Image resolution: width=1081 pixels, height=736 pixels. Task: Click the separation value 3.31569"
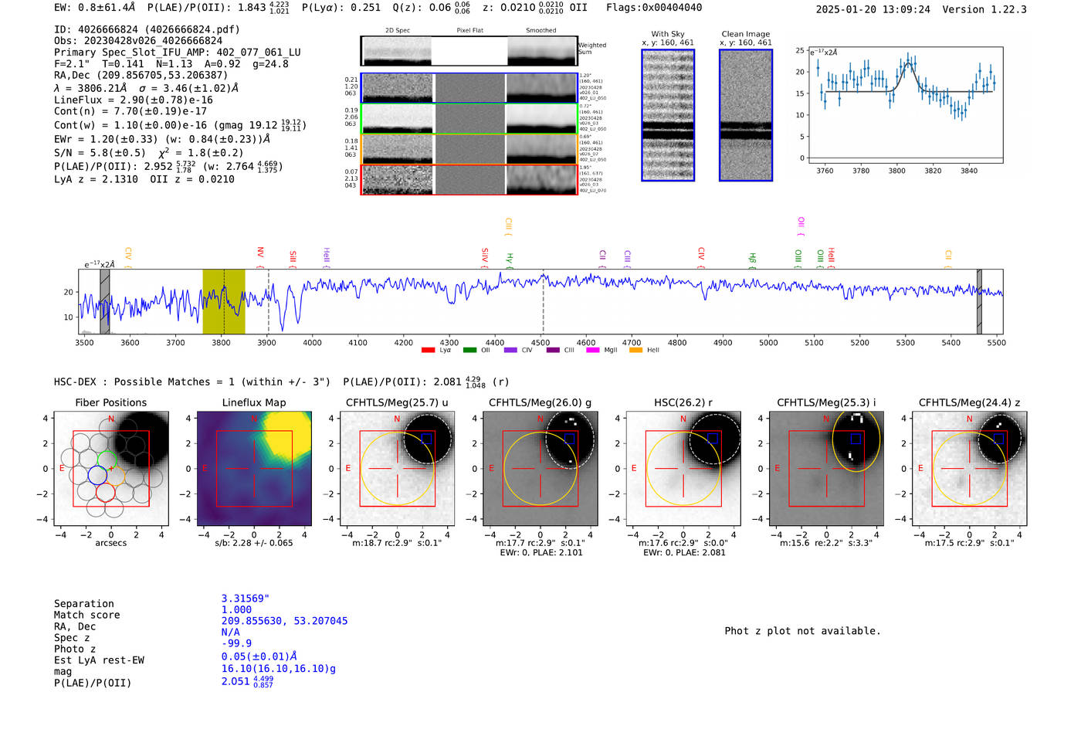(x=245, y=599)
